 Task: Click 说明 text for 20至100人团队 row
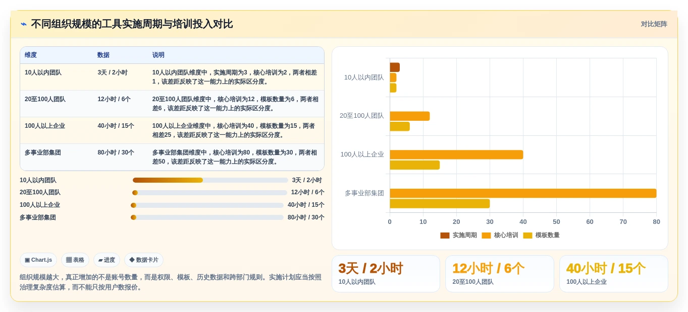tap(235, 104)
